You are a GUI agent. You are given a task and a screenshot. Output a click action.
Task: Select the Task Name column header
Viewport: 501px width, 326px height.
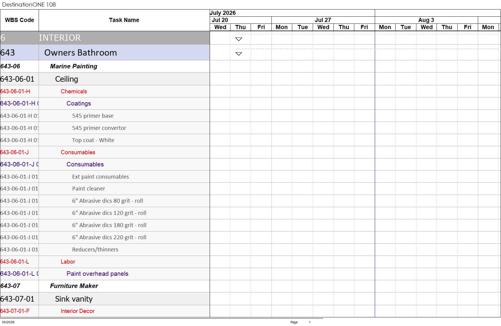(x=124, y=20)
